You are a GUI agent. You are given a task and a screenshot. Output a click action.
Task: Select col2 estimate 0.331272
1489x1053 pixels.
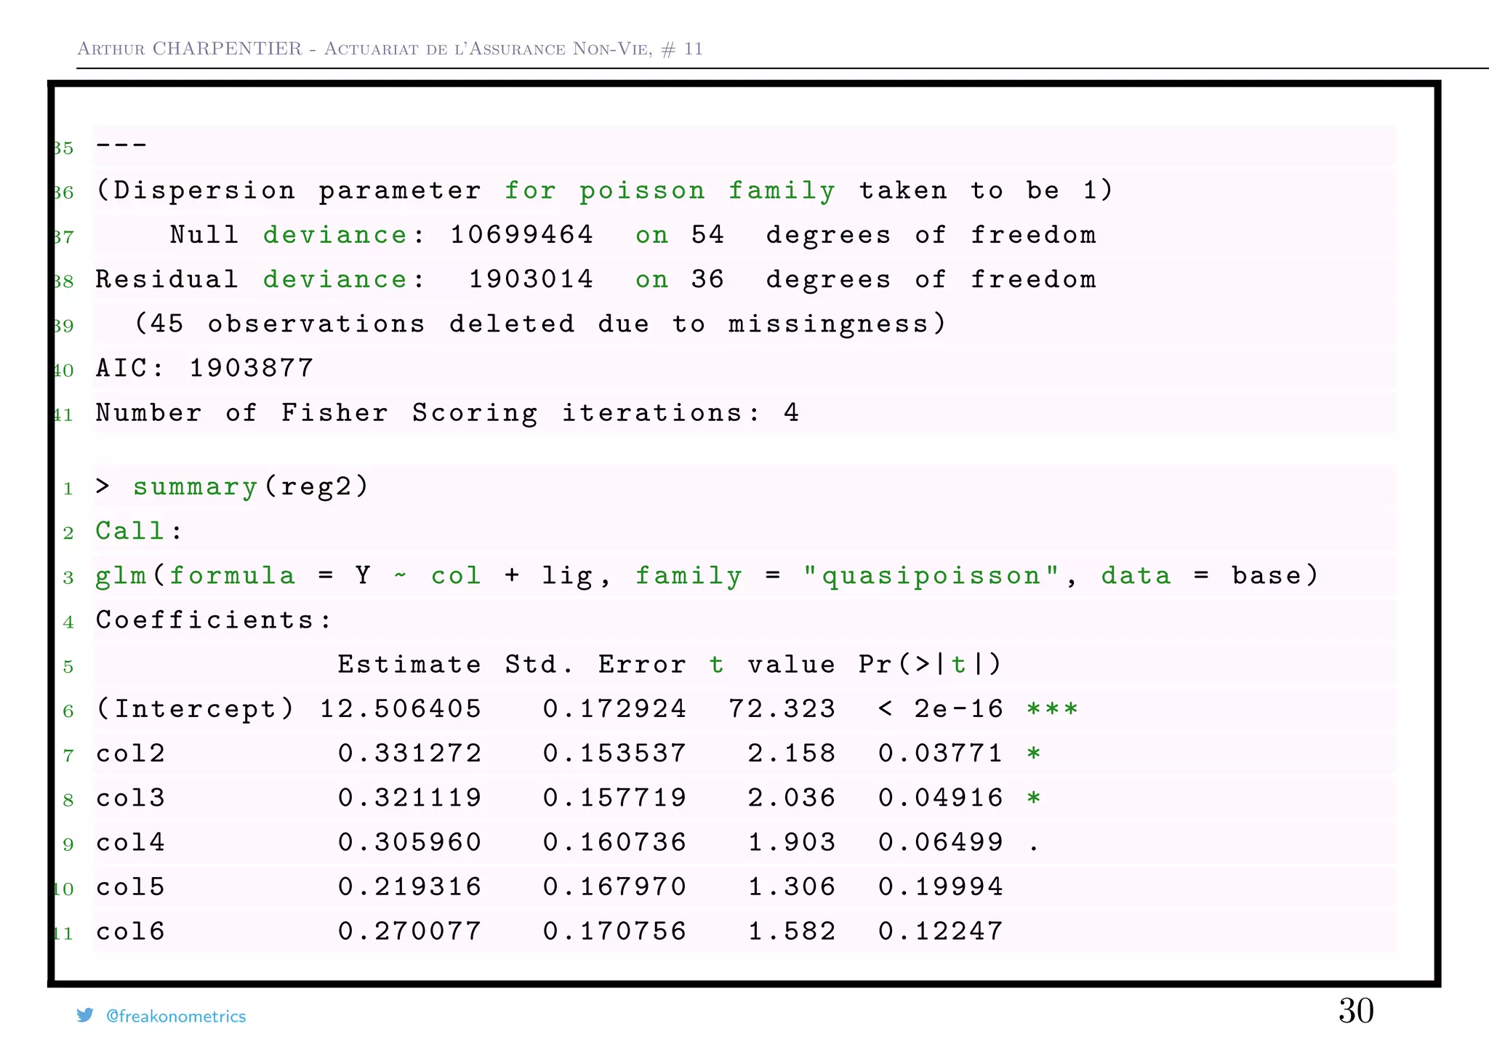[409, 753]
